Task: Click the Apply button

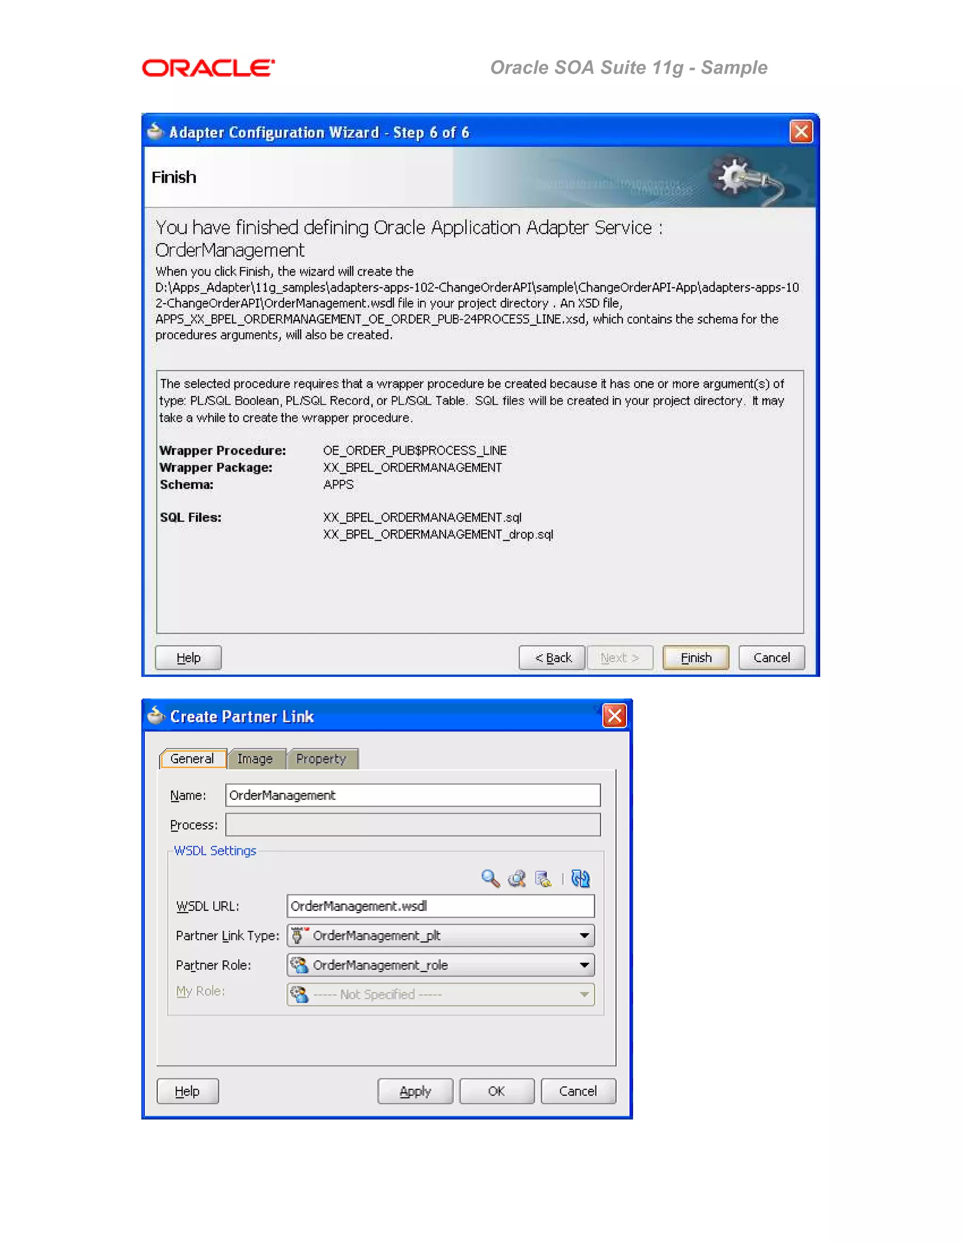Action: pyautogui.click(x=415, y=1091)
